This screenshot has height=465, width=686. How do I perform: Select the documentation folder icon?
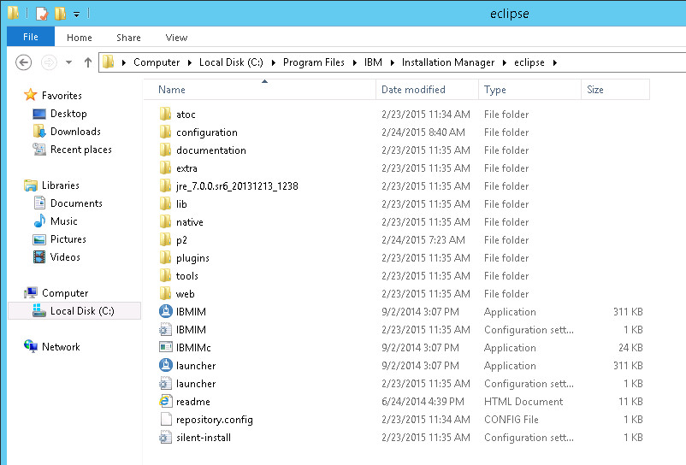pos(165,150)
